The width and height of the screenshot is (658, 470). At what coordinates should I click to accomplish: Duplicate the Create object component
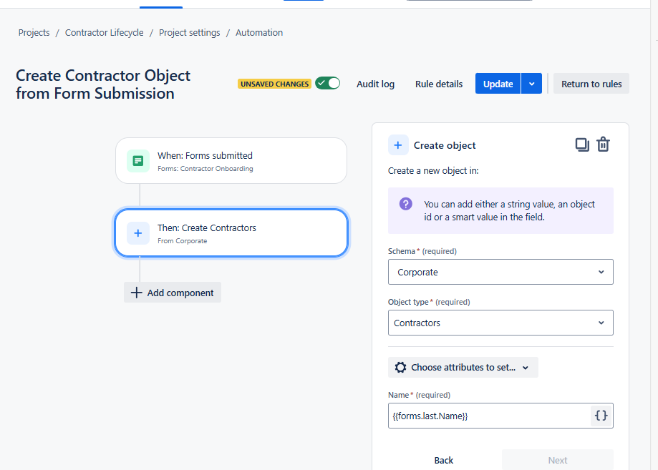[582, 145]
